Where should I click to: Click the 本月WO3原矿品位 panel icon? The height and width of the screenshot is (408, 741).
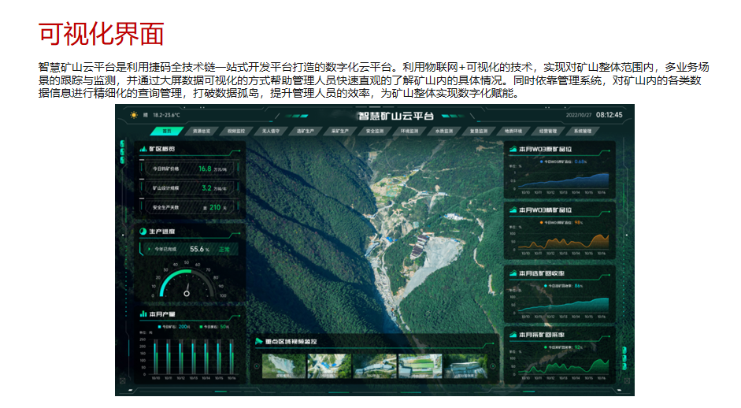511,148
